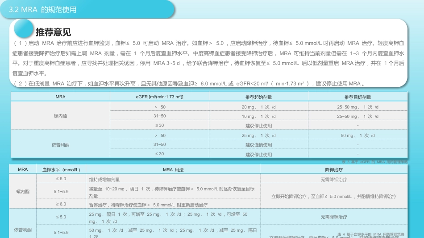Click "5.1~5.9" potassium cell for 螺内酯
The width and height of the screenshot is (424, 238).
(x=61, y=192)
